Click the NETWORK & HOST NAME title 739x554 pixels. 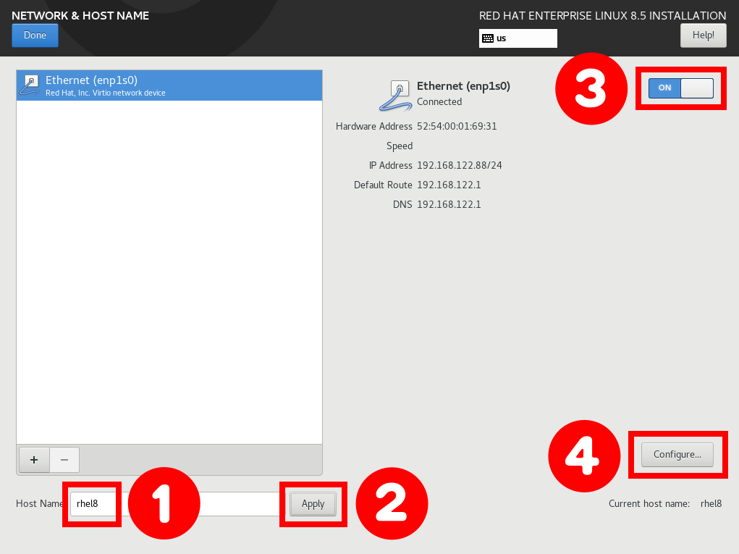coord(80,15)
